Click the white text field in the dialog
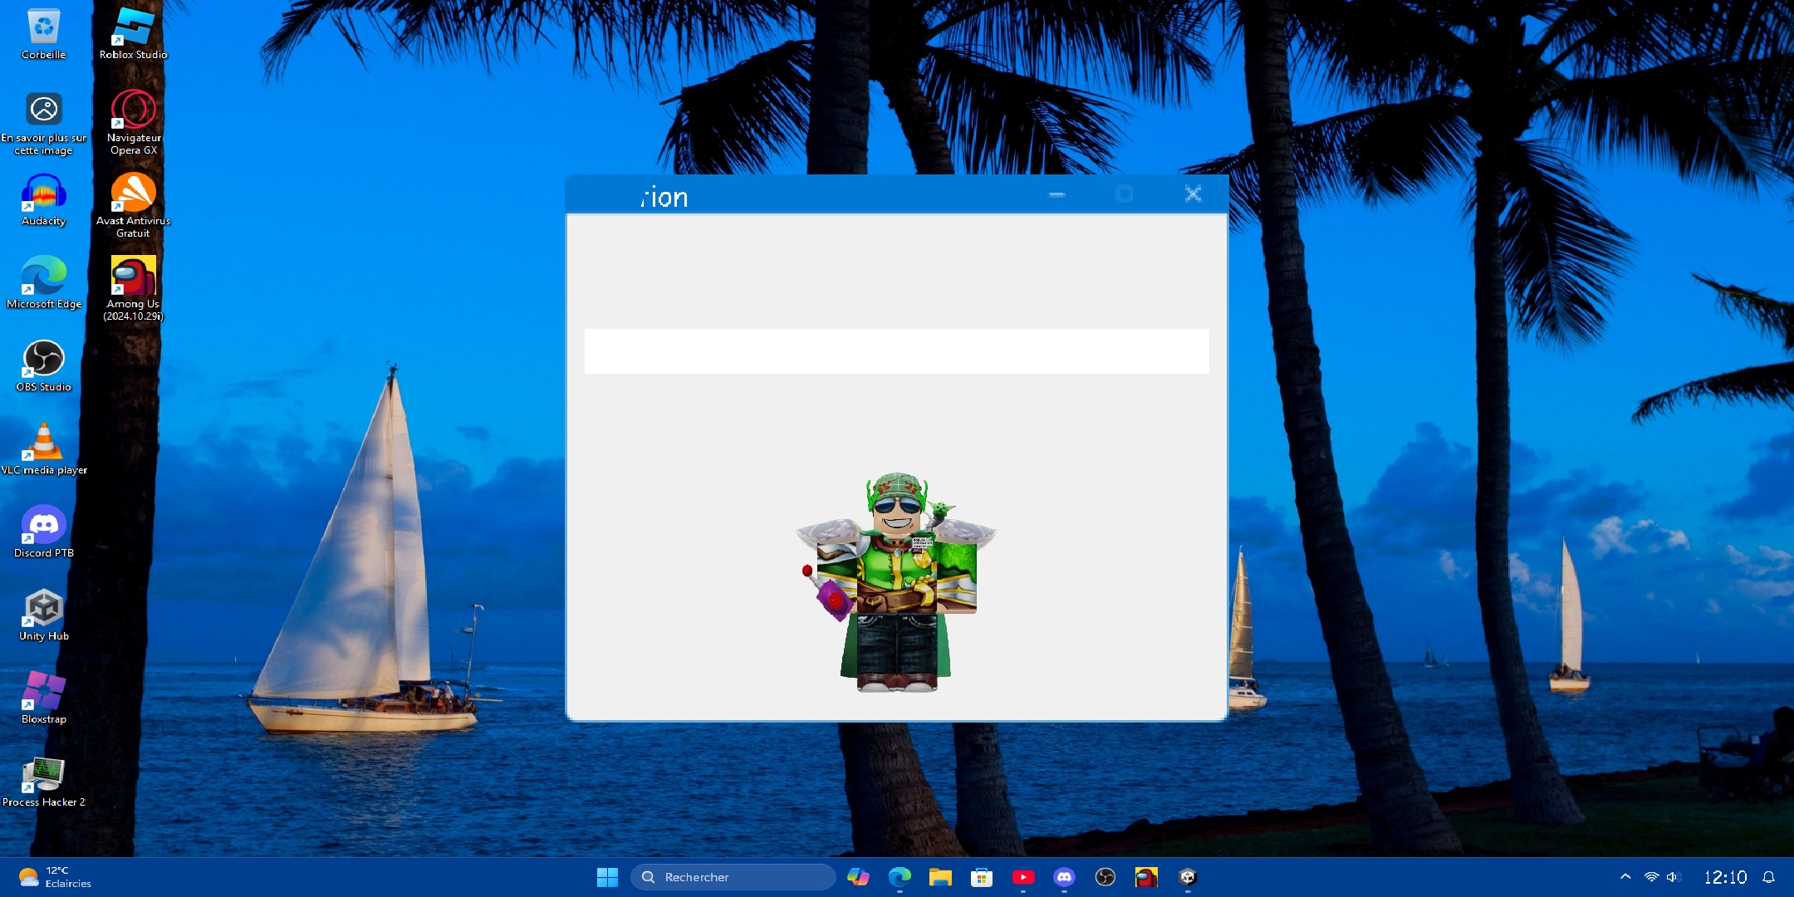Screen dimensions: 1794x897 tap(896, 351)
